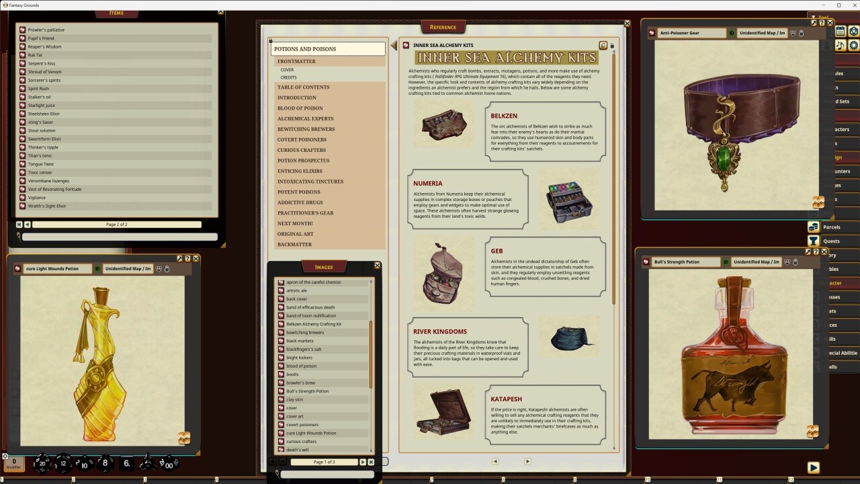Roll the d12 die
The height and width of the screenshot is (484, 860).
pyautogui.click(x=62, y=464)
